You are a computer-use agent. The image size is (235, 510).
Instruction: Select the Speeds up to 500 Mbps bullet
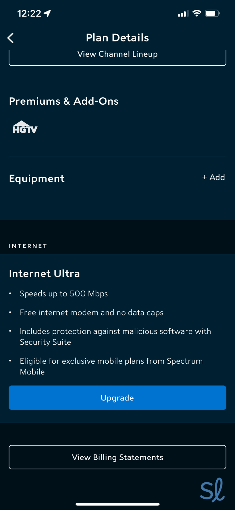point(64,293)
